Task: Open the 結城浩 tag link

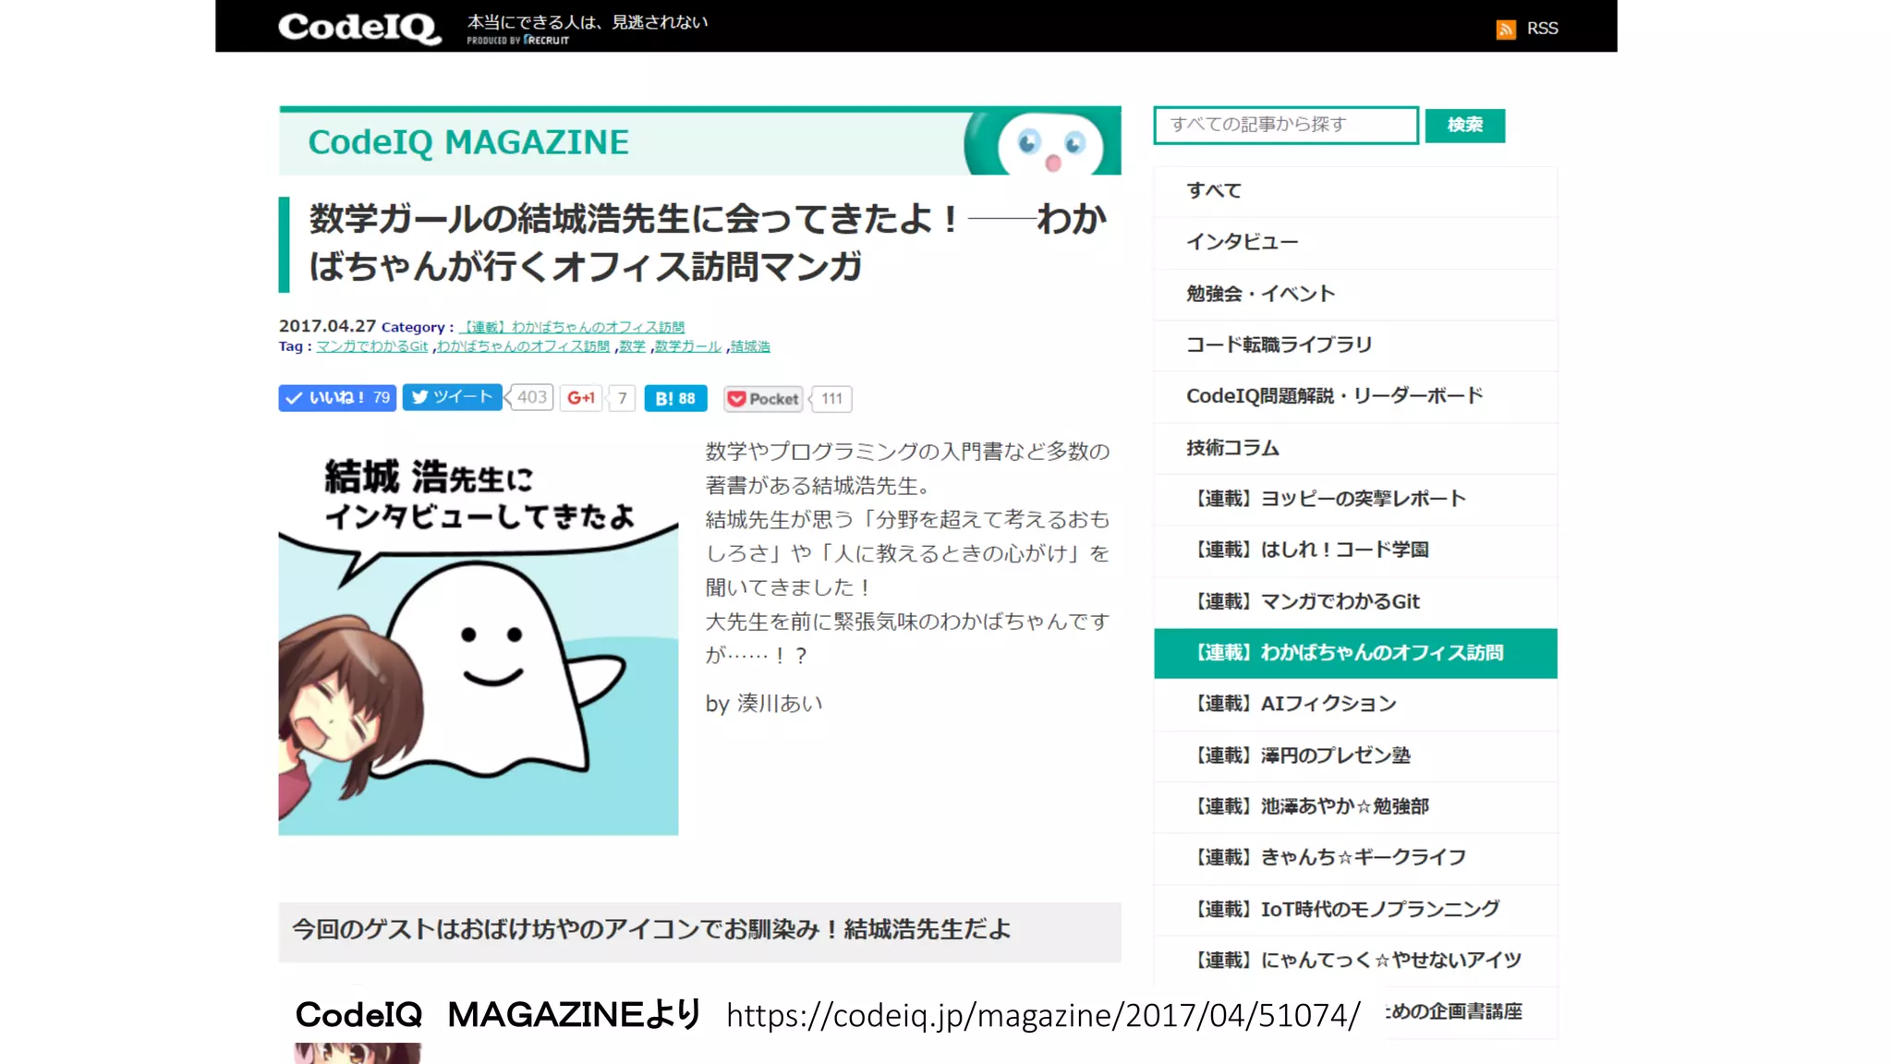Action: pos(750,346)
